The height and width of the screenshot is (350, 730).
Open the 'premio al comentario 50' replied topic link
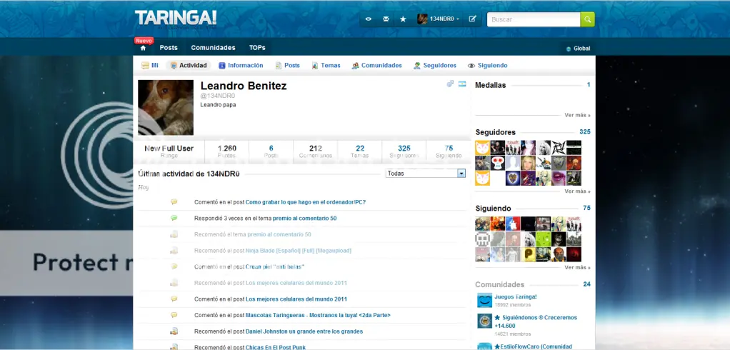point(304,219)
